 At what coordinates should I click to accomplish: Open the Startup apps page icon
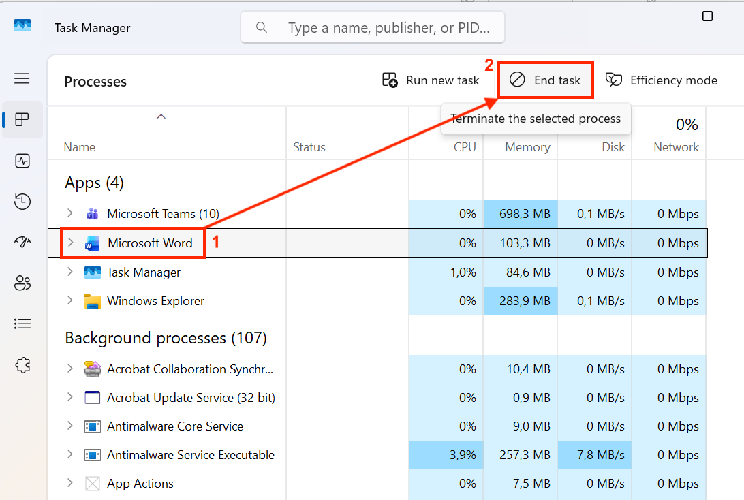click(x=22, y=242)
